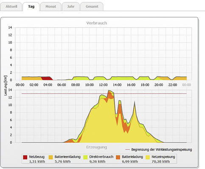
Task: Click the Leistung [kW] axis label
Action: tap(6, 86)
